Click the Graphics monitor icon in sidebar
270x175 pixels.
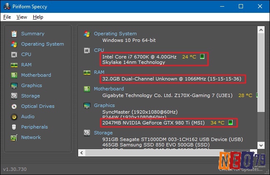click(14, 85)
